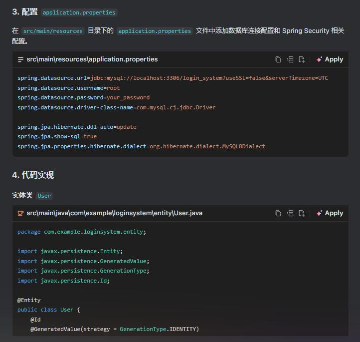Click the properties file type icon

coord(20,59)
